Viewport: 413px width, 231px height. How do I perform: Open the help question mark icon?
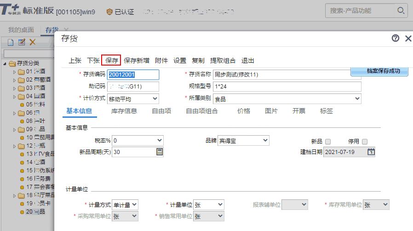pos(395,38)
